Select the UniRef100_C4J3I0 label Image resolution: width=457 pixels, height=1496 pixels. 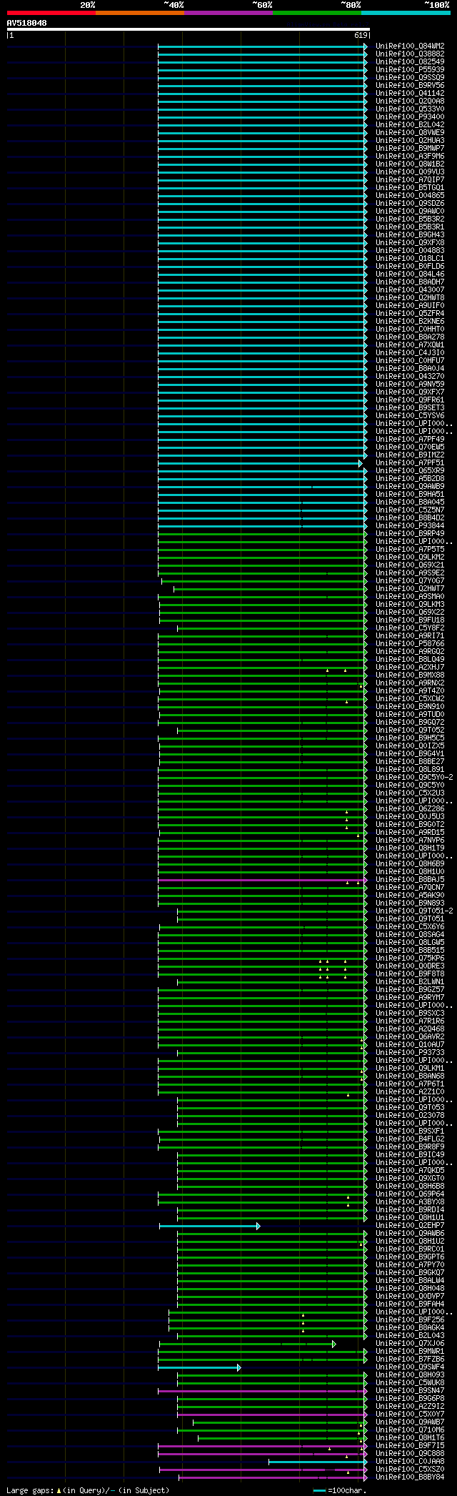point(410,353)
